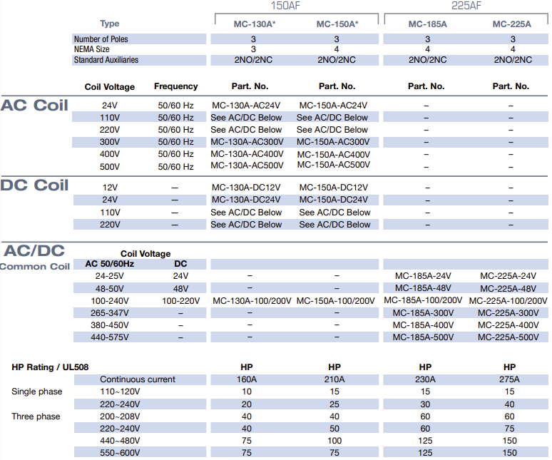Screen dimensions: 552x460
Task: Select the 150AF frame heading
Action: tap(285, 5)
